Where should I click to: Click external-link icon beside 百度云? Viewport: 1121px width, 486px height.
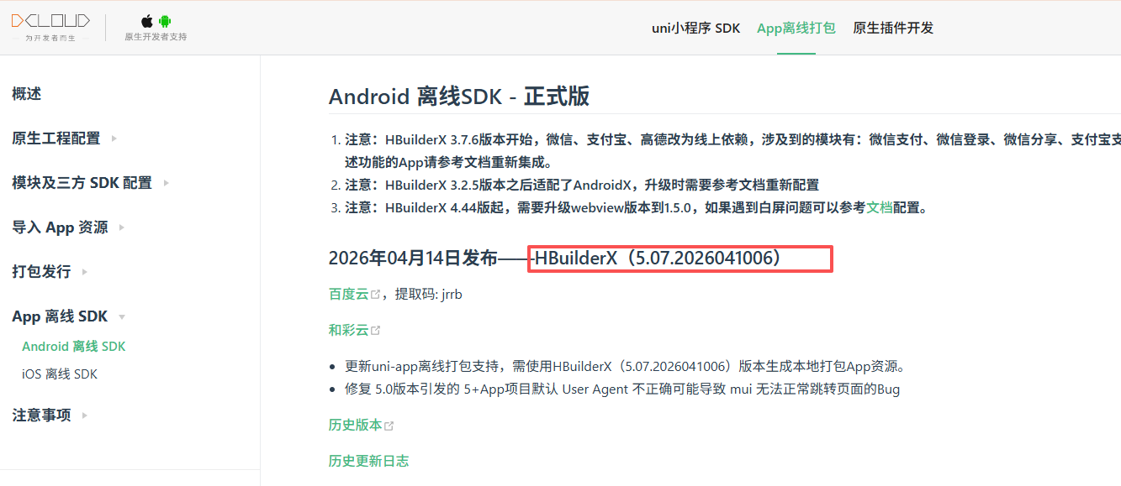pos(375,295)
